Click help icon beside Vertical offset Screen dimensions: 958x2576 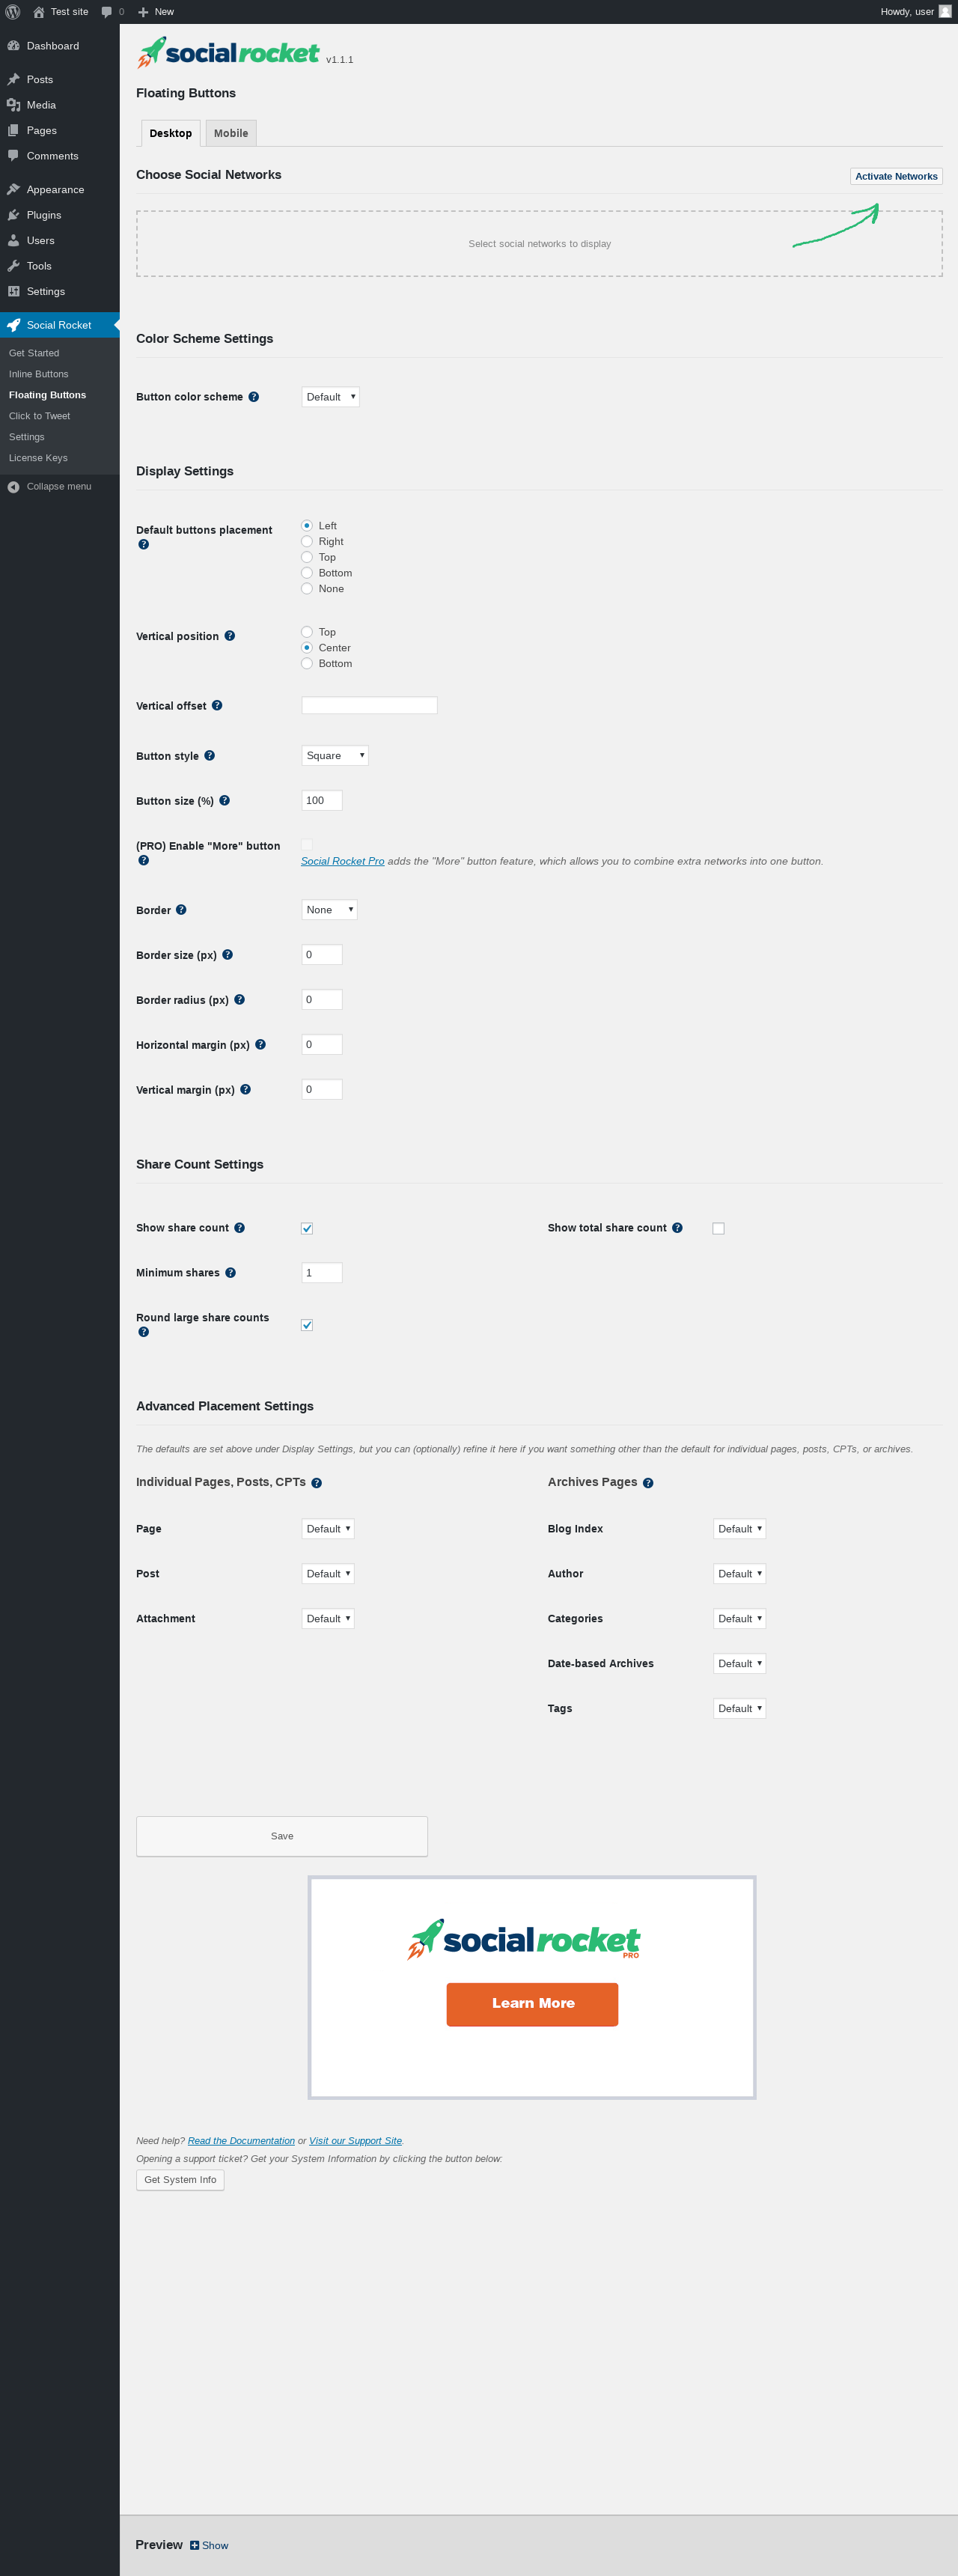[x=217, y=706]
